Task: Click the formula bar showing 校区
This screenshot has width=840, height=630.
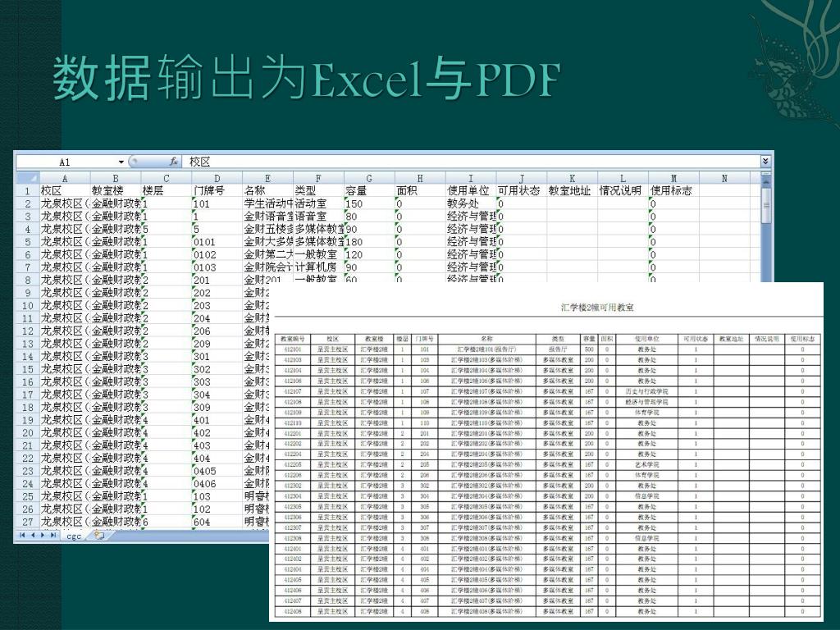Action: (470, 162)
